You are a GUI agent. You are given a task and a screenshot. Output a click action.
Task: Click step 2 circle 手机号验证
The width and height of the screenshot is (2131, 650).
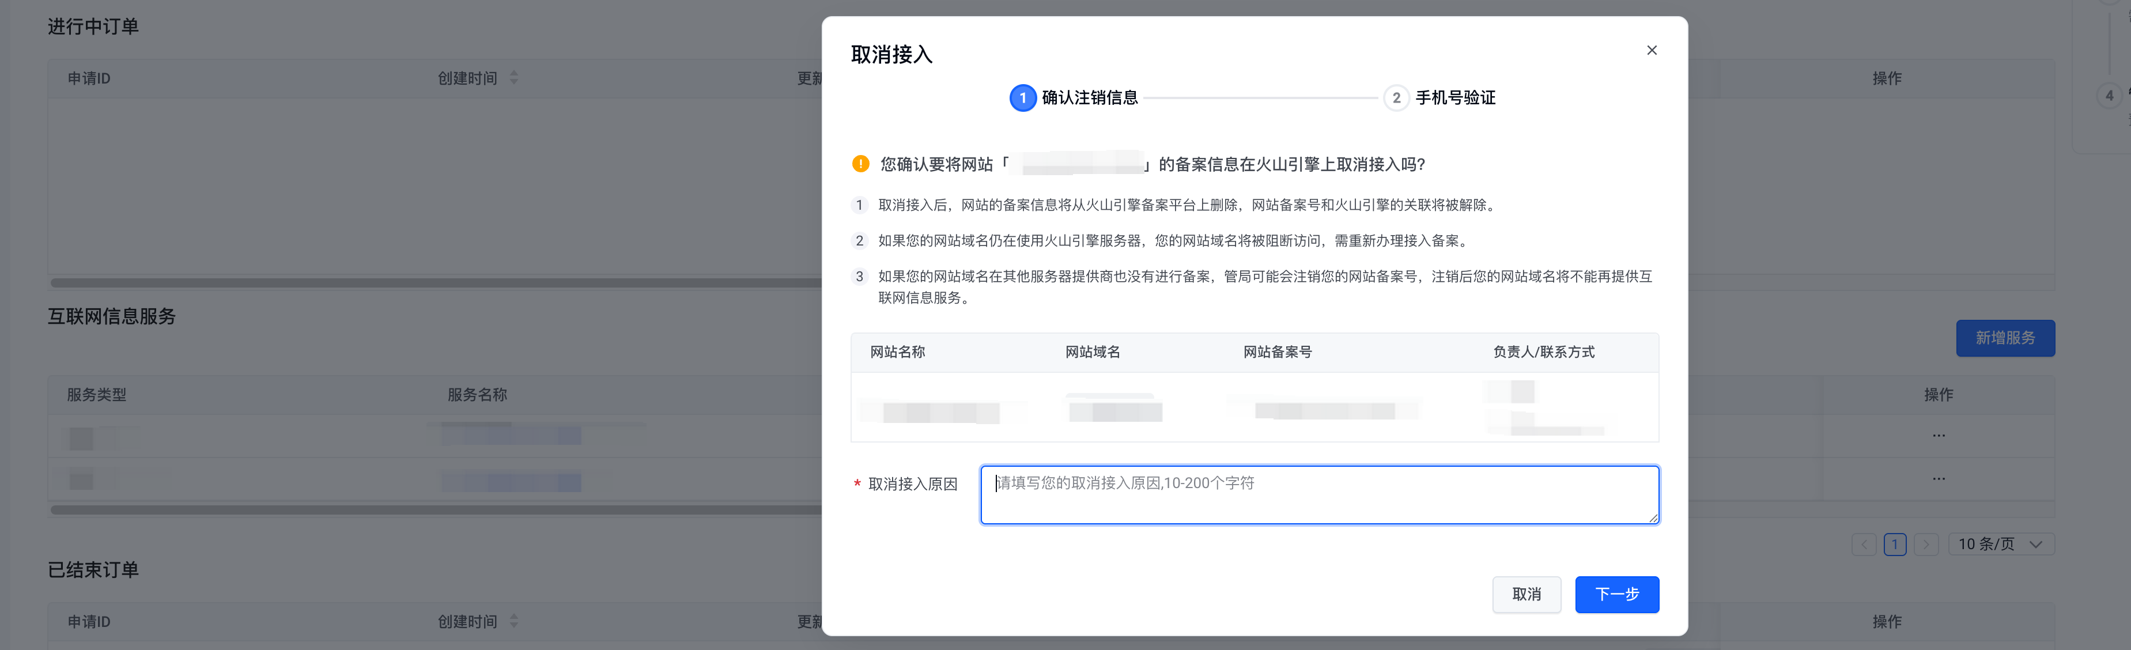click(x=1396, y=99)
